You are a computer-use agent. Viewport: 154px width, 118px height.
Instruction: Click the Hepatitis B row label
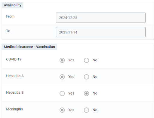15,92
